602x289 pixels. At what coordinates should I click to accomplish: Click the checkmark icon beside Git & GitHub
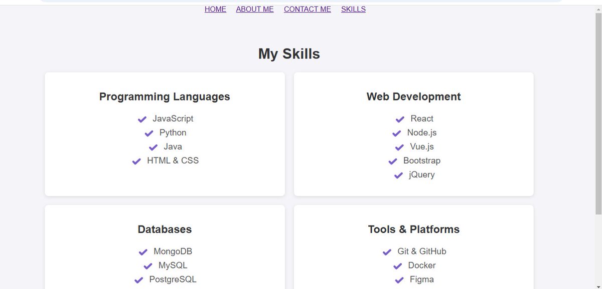pyautogui.click(x=387, y=252)
